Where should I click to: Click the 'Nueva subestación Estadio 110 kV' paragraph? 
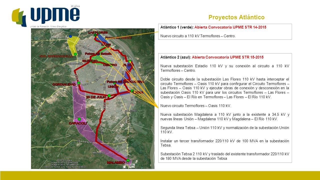(225, 68)
